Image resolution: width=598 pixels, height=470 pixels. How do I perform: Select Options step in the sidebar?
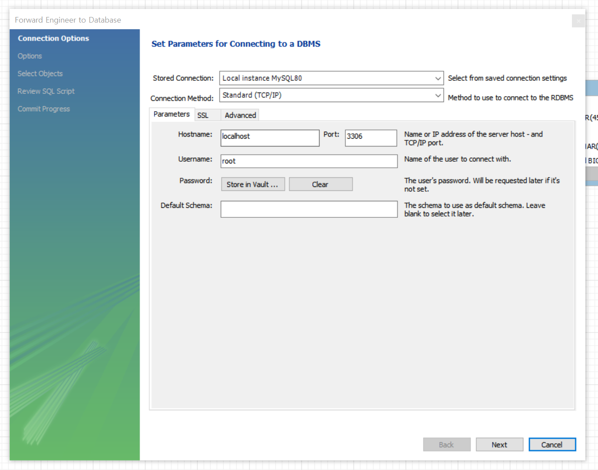pyautogui.click(x=30, y=56)
